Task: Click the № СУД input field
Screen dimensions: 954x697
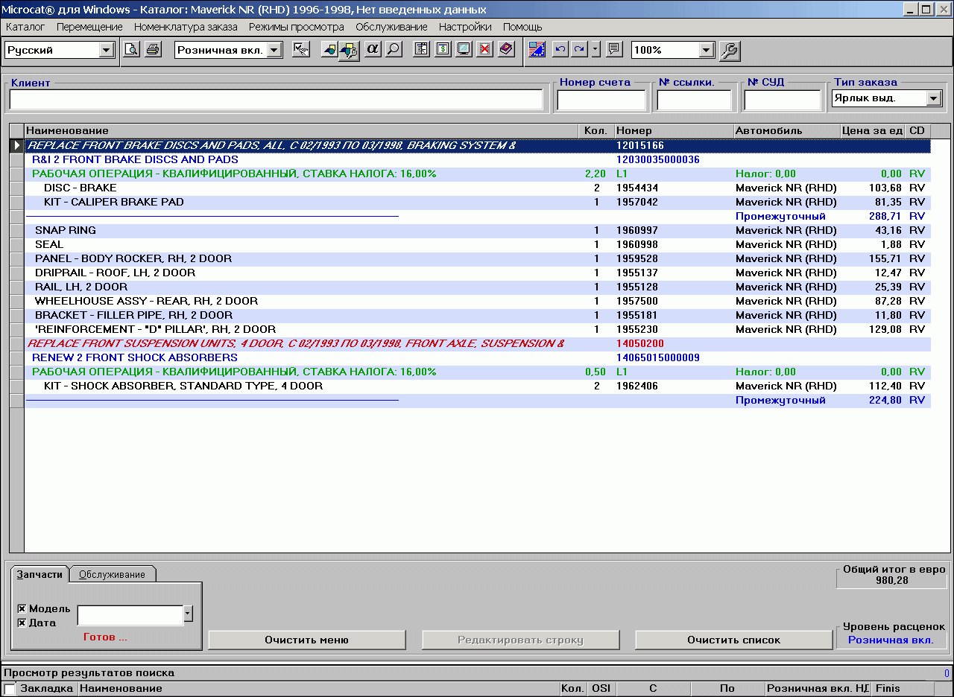Action: [x=783, y=100]
